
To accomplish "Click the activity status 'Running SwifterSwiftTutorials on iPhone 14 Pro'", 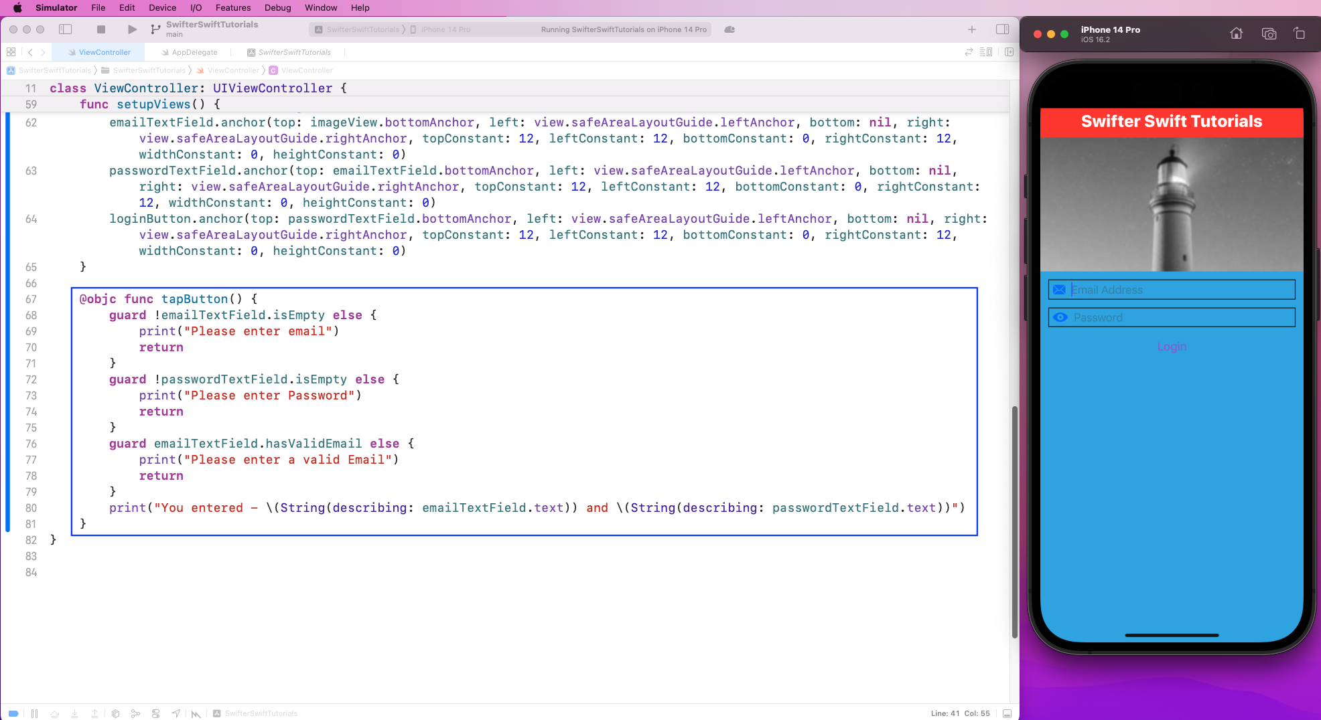I will 624,29.
